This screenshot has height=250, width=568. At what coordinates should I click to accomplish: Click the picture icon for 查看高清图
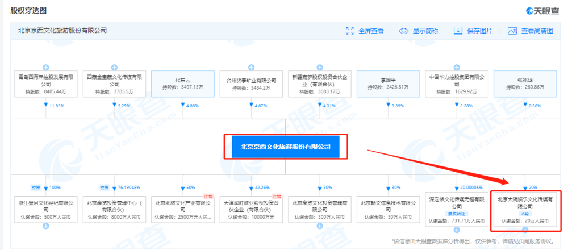point(512,31)
